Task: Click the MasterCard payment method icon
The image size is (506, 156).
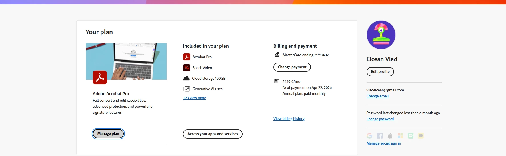Action: pos(277,55)
